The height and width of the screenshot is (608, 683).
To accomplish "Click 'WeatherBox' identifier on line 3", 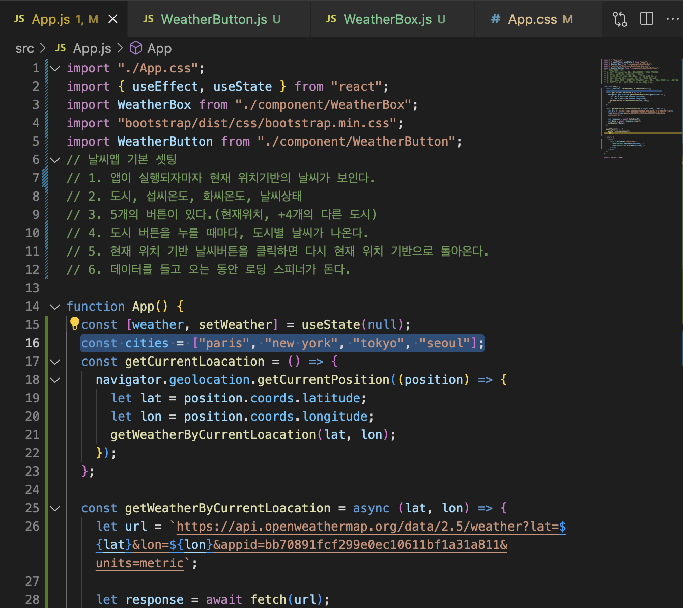I will coord(154,105).
